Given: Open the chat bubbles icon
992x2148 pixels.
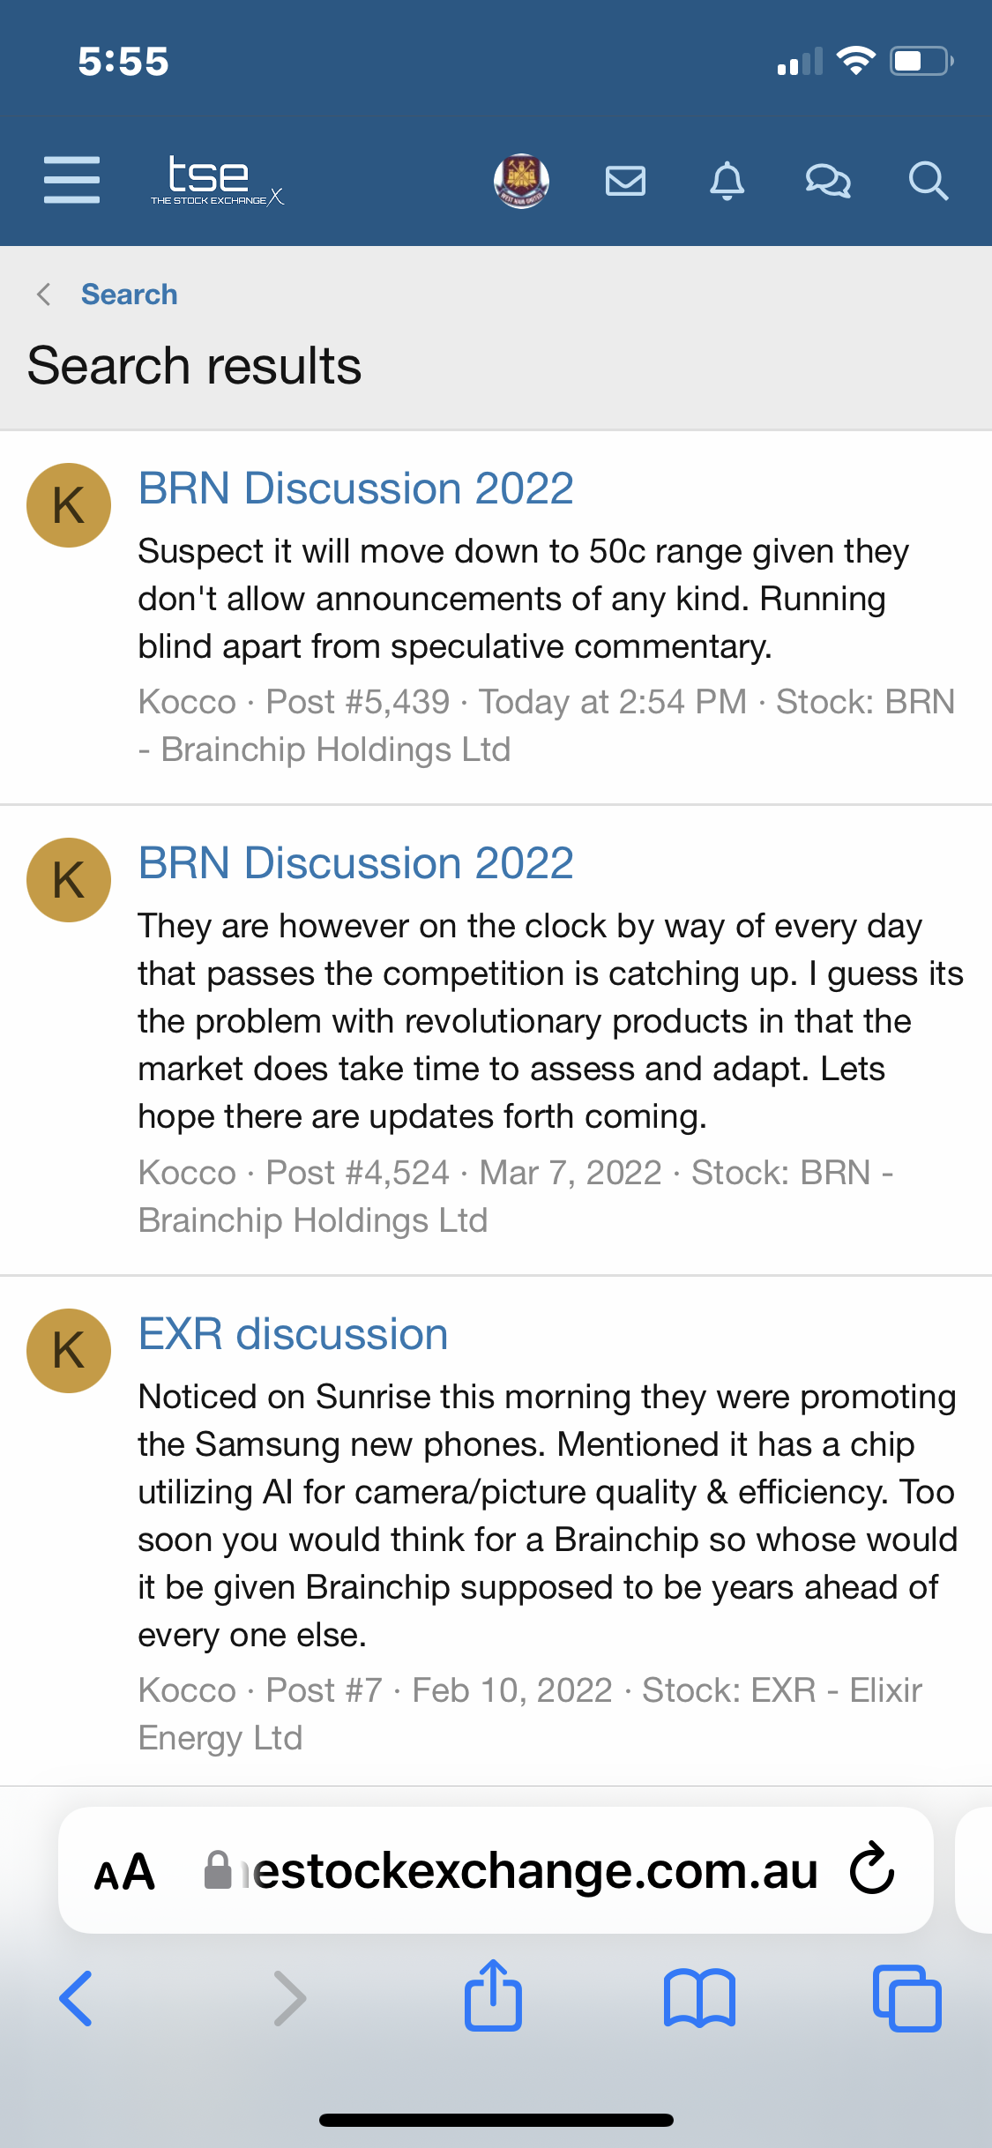Looking at the screenshot, I should (x=828, y=181).
